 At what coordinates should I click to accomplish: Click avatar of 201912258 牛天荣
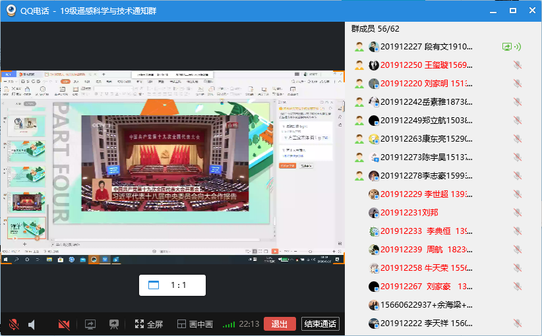coord(374,268)
